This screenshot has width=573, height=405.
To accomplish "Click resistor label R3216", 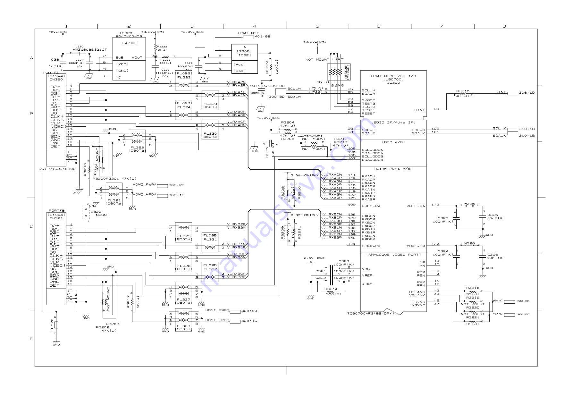I will [x=86, y=169].
